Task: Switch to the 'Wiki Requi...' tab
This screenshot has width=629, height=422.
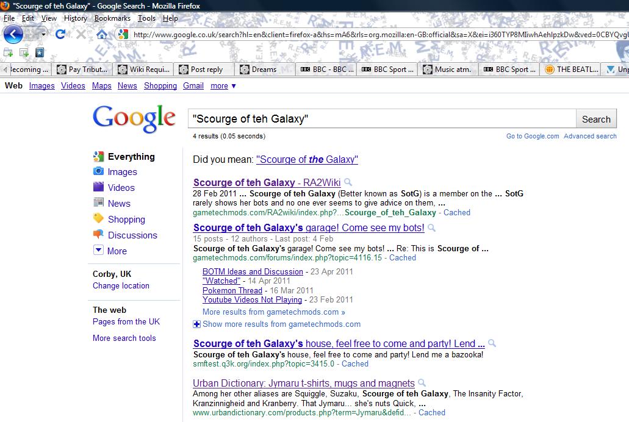Action: 143,70
